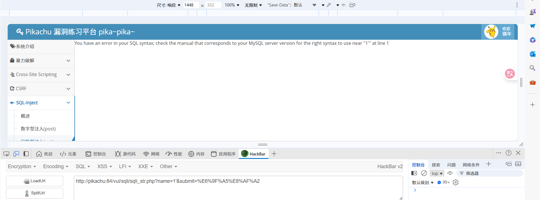Click the viewport height field 332
Image resolution: width=540 pixels, height=200 pixels.
[x=213, y=5]
